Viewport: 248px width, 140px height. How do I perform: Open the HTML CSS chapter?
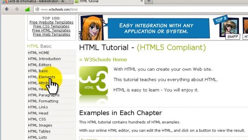pyautogui.click(x=52, y=119)
